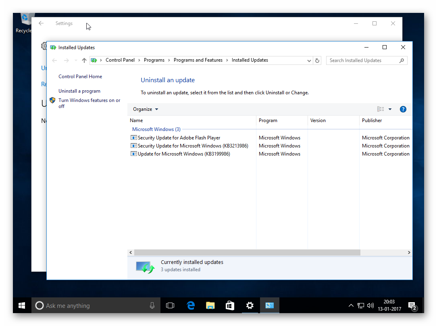Click the back arrow in Settings window
The height and width of the screenshot is (326, 437).
click(x=41, y=23)
